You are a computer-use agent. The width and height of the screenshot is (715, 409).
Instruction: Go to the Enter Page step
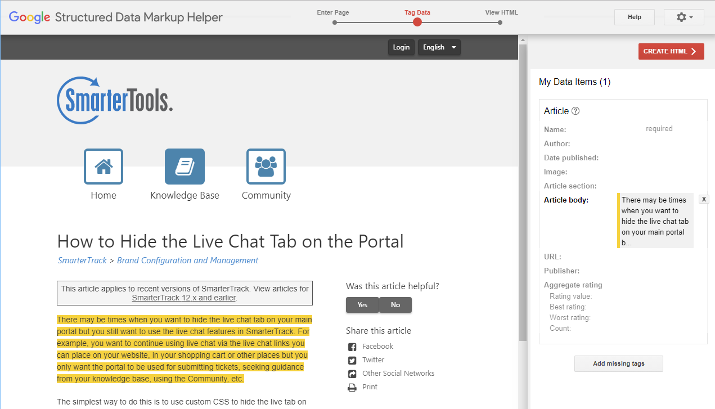pyautogui.click(x=335, y=23)
